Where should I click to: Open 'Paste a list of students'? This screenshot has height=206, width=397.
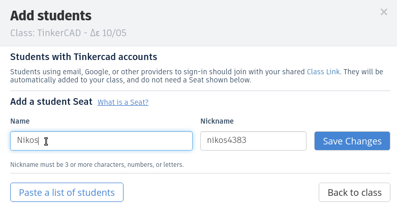click(x=67, y=193)
